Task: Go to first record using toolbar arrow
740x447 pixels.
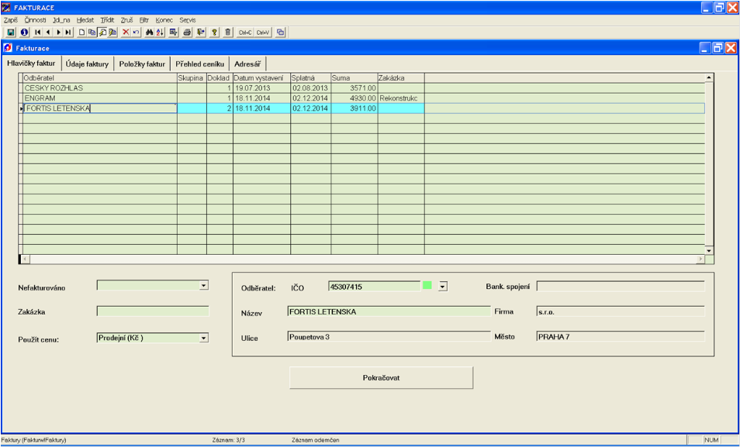Action: coord(38,32)
